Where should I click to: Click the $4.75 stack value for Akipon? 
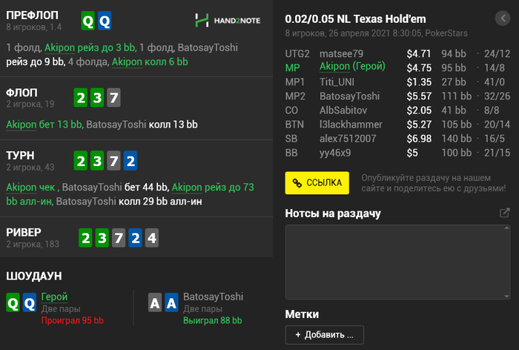point(419,67)
